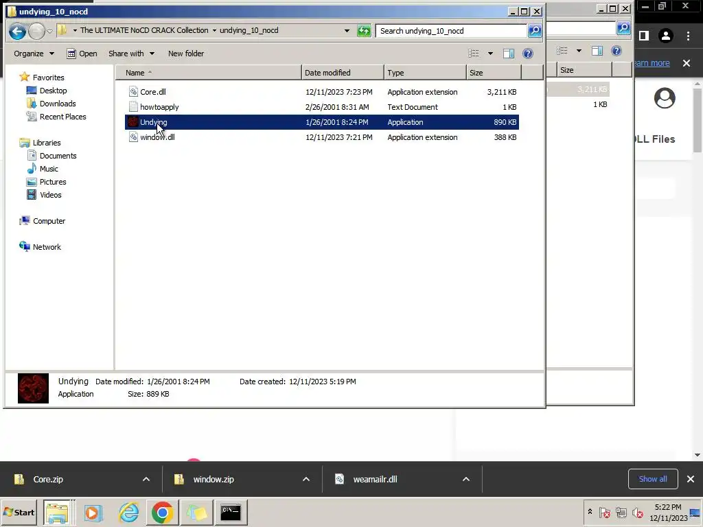The width and height of the screenshot is (703, 527).
Task: Click 'The ULTIMATE NoCD CRACK Collection' breadcrumb
Action: 144,30
